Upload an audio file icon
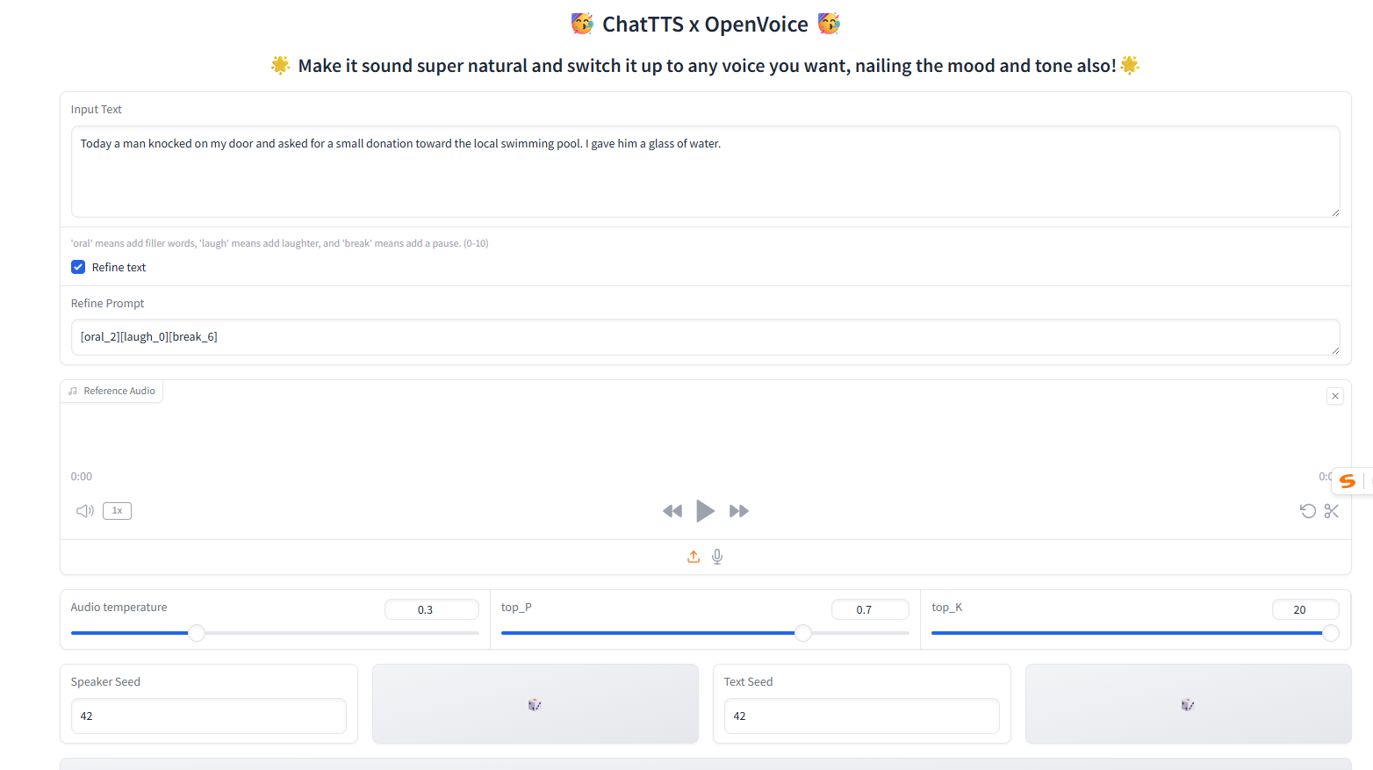This screenshot has height=770, width=1373. click(694, 557)
